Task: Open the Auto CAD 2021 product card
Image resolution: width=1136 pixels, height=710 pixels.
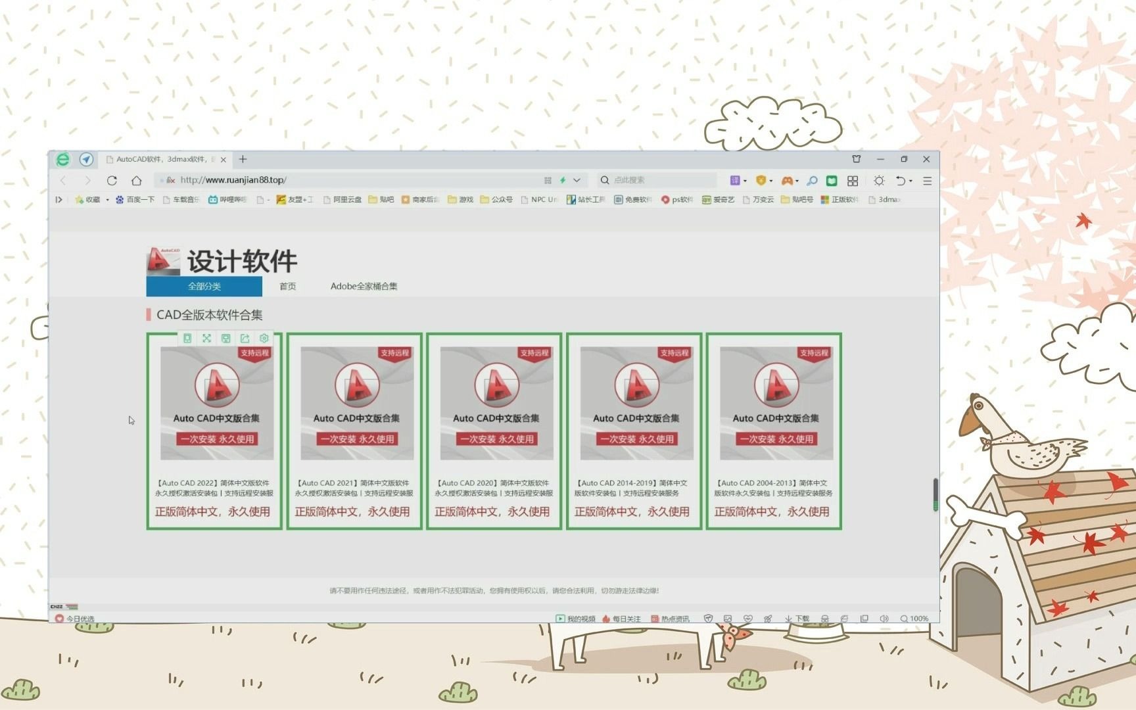Action: (x=354, y=431)
